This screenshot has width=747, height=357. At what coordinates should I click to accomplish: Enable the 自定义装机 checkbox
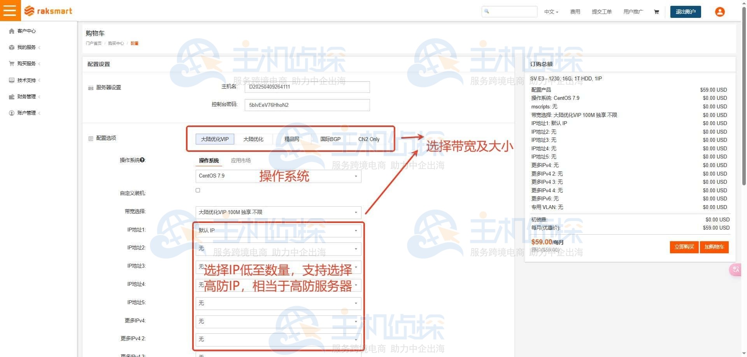pos(198,190)
